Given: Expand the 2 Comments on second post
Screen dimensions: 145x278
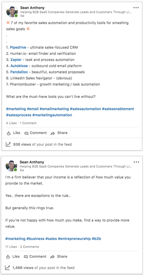Looking at the screenshot, I should (x=29, y=246).
